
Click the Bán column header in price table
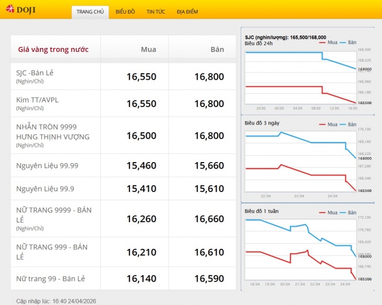217,50
